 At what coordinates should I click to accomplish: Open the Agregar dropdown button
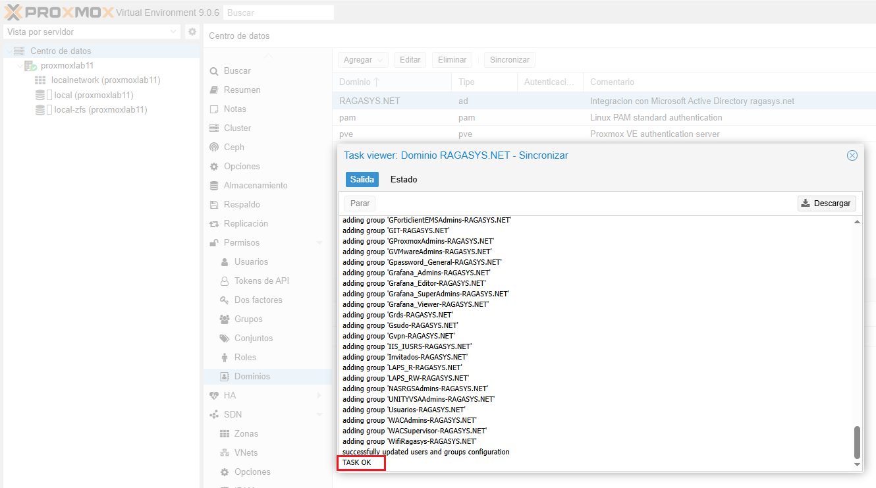point(363,60)
